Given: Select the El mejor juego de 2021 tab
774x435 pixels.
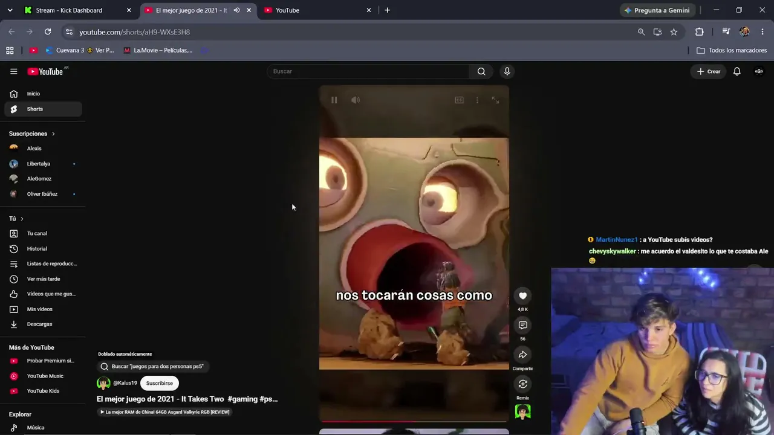Looking at the screenshot, I should tap(191, 10).
